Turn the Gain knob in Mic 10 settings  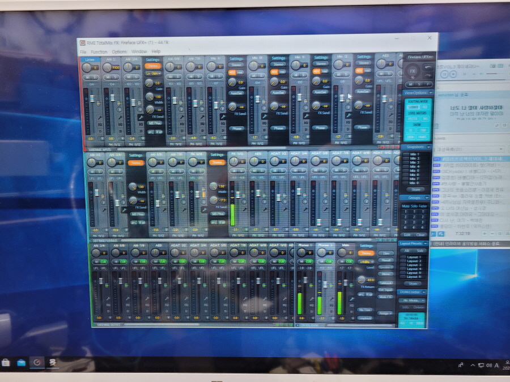click(275, 82)
